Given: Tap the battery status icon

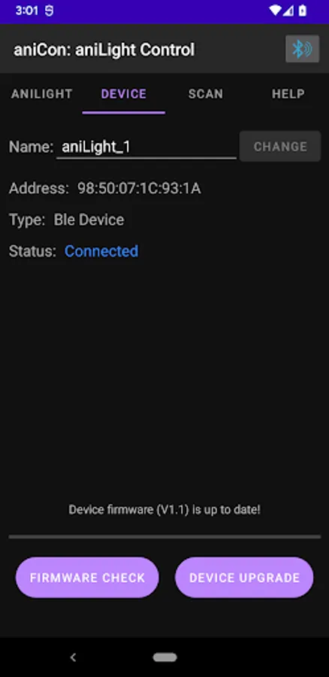Looking at the screenshot, I should [303, 11].
